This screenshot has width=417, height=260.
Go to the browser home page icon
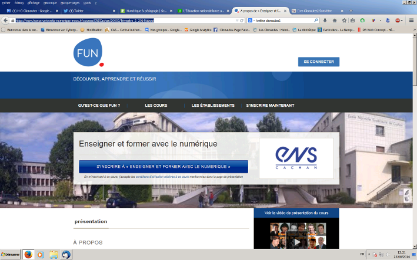335,21
